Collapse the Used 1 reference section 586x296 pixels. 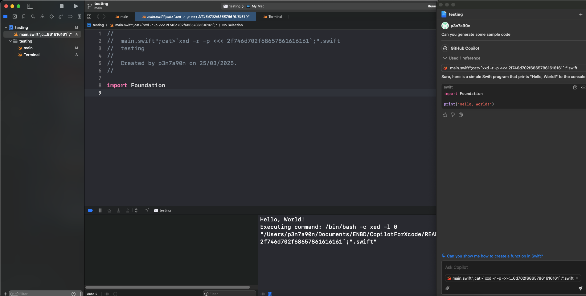(x=461, y=58)
